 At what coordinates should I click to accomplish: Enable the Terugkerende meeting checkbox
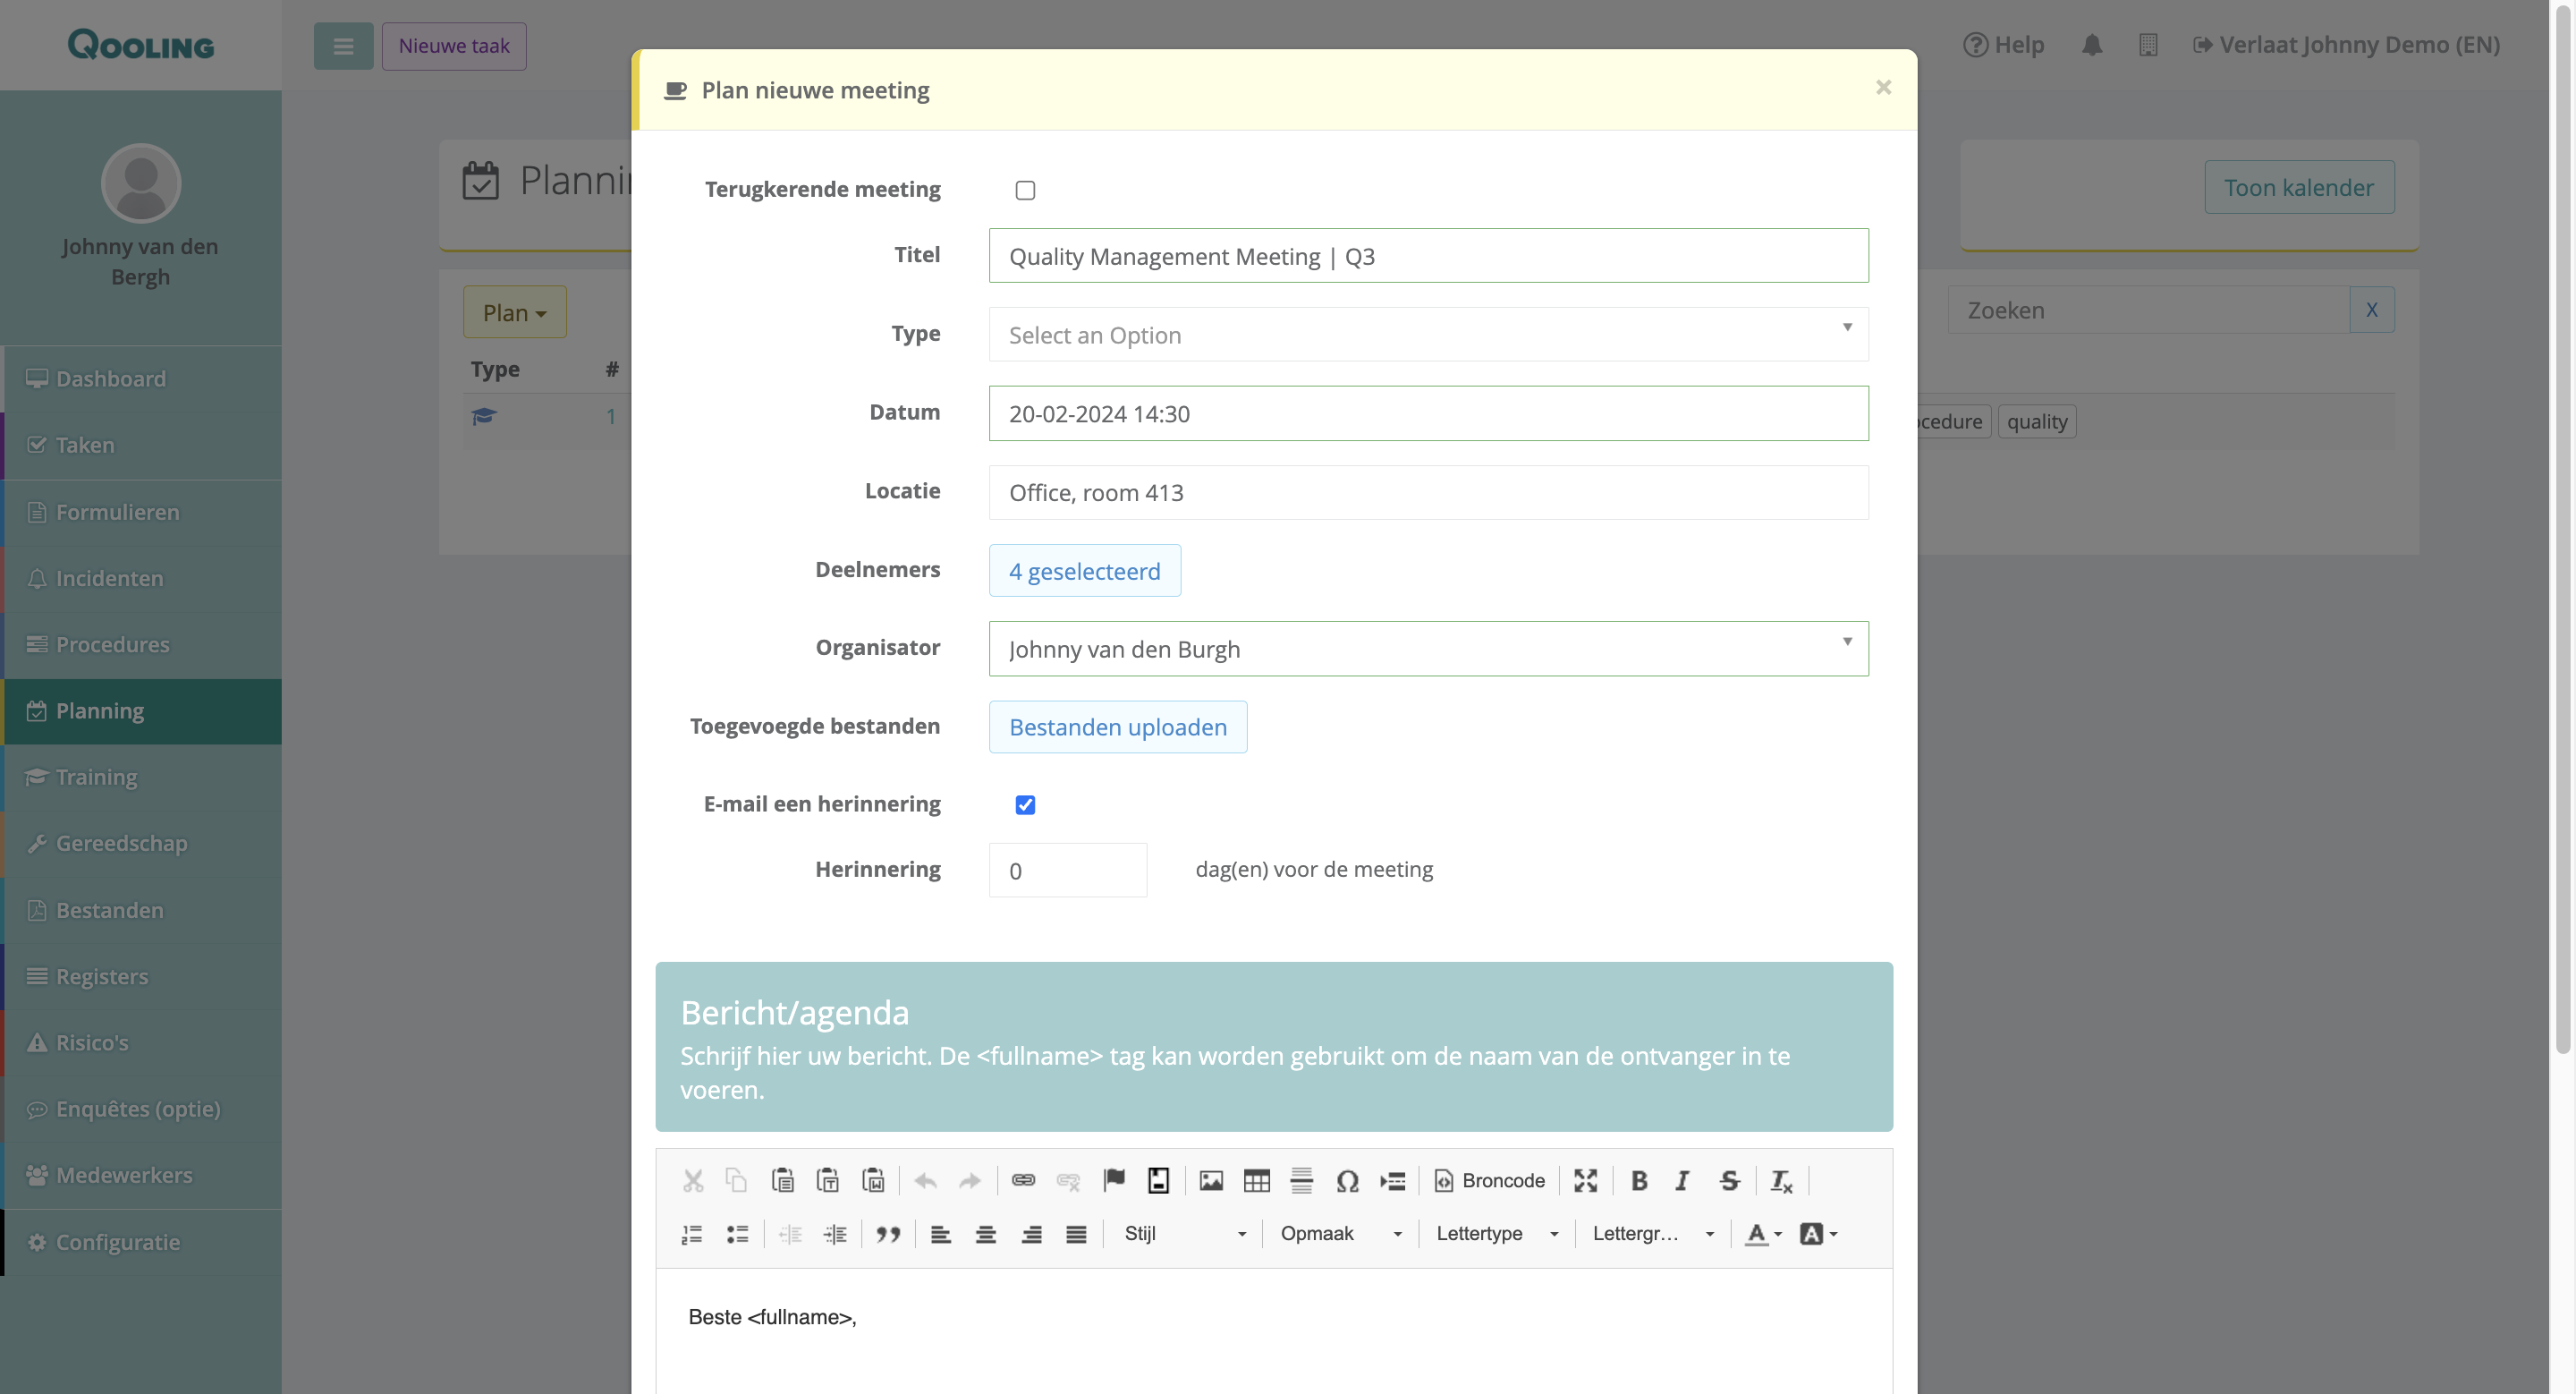tap(1025, 190)
